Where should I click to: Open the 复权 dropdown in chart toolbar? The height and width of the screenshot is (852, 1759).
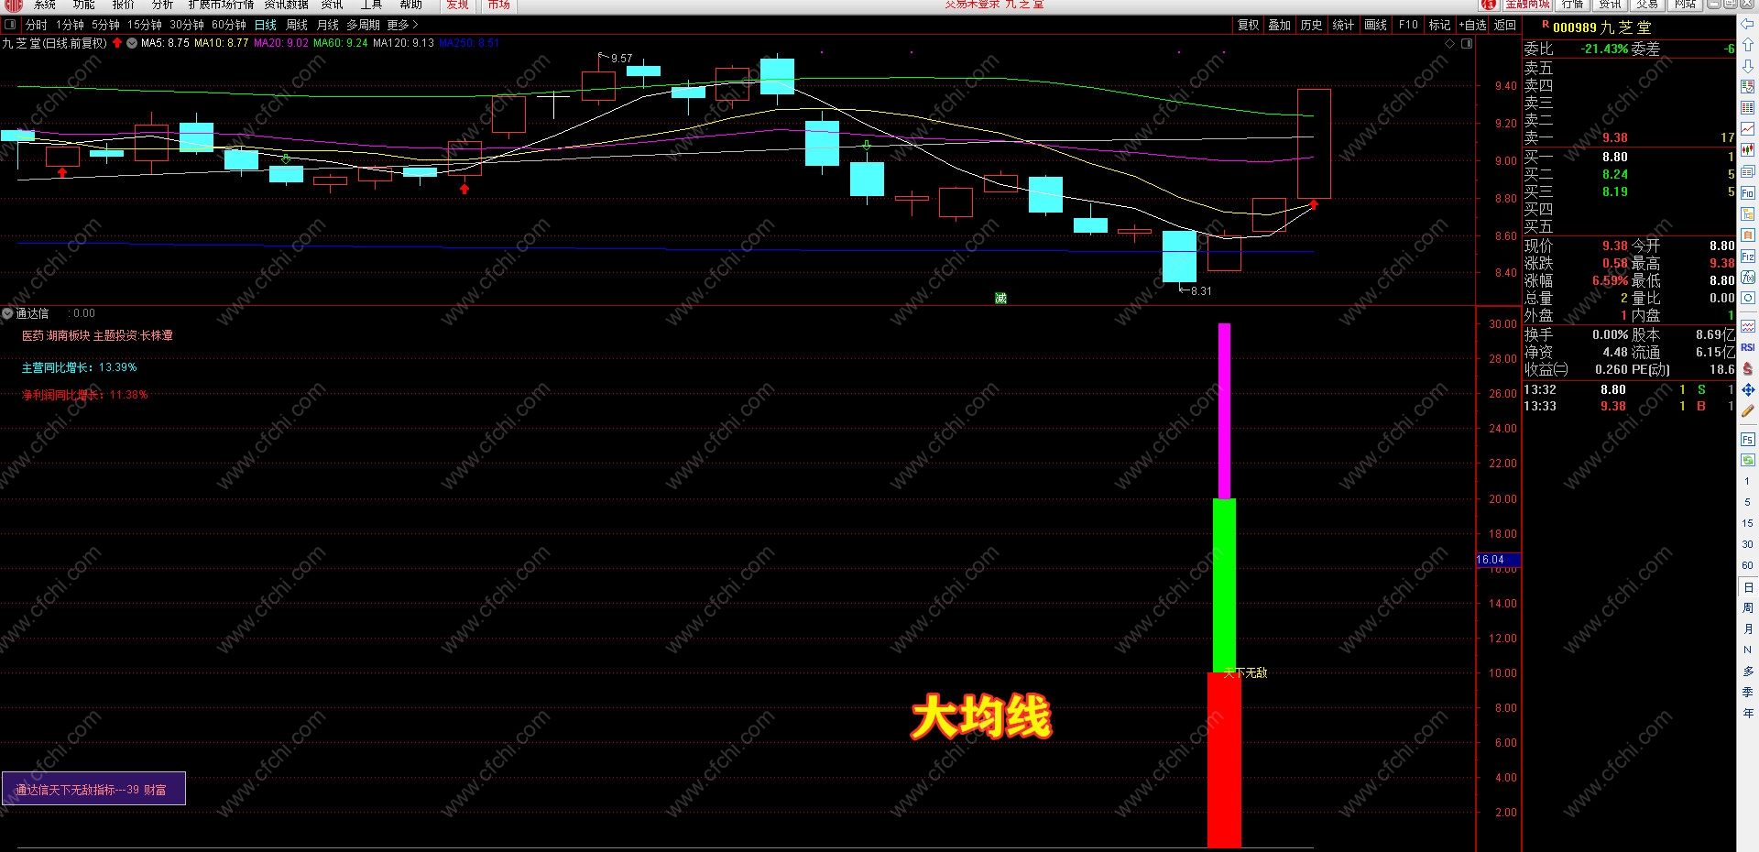tap(1249, 25)
